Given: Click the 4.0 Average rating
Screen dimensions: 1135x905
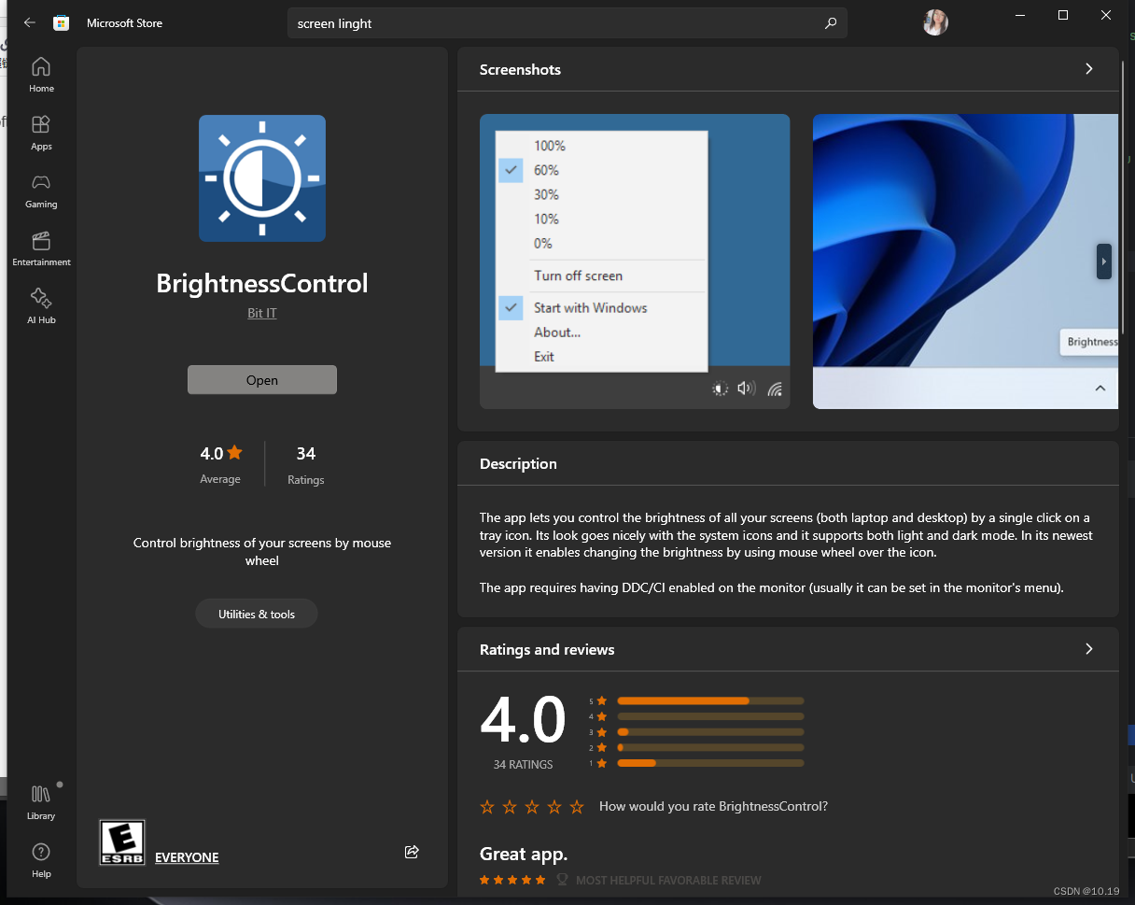Looking at the screenshot, I should point(220,463).
